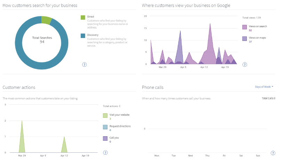The width and height of the screenshot is (281, 160).
Task: Click Total Searches center of donut chart
Action: pos(42,39)
